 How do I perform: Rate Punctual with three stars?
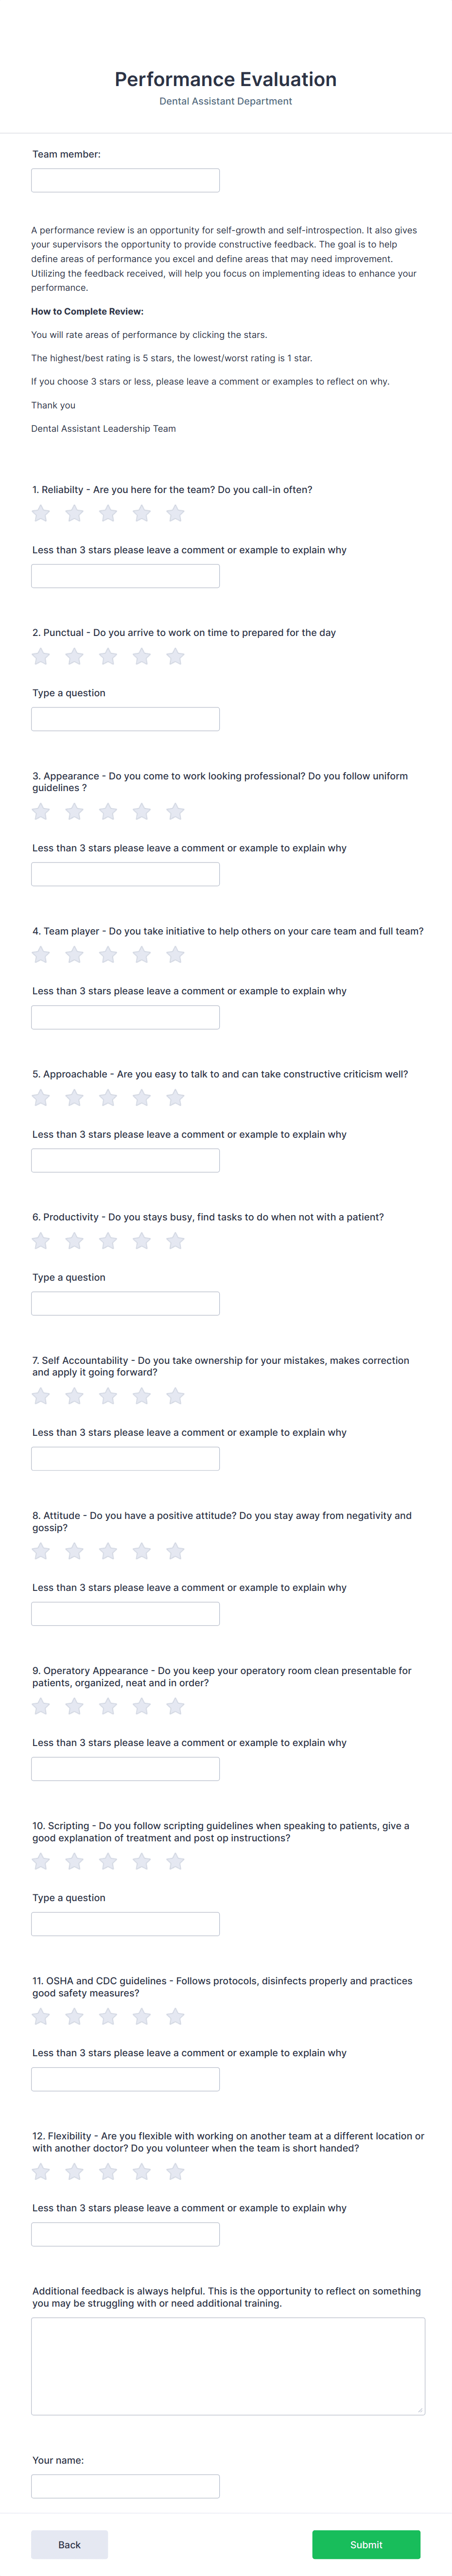click(x=108, y=656)
